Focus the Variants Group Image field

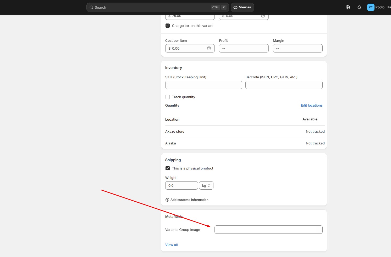[x=268, y=230]
